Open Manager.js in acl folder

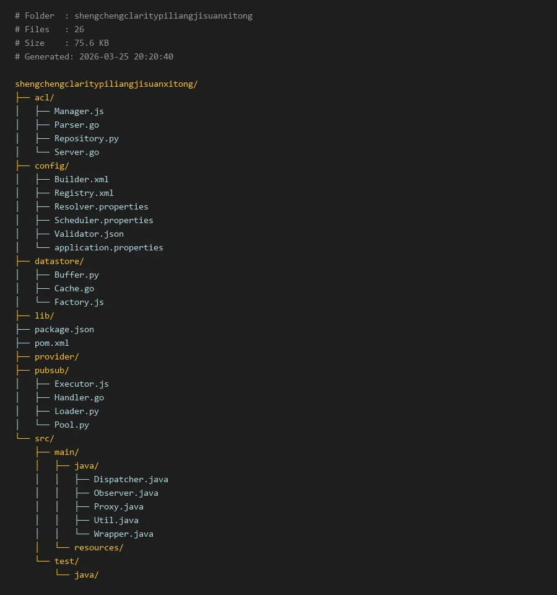click(79, 112)
